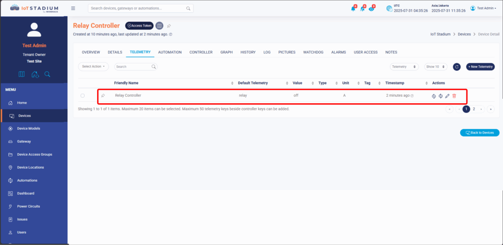503x245 pixels.
Task: Open the Select Action dropdown
Action: (x=93, y=66)
